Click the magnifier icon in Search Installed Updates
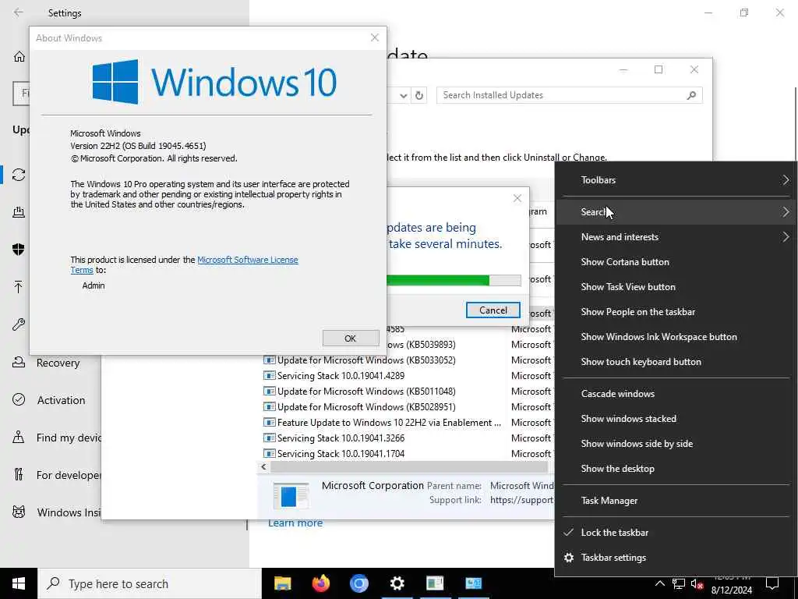Screen dimensions: 798x599 click(x=691, y=95)
